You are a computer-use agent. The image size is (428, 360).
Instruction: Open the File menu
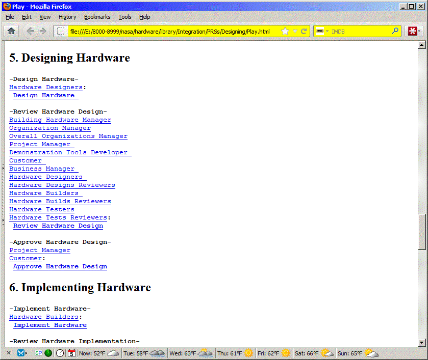click(10, 17)
